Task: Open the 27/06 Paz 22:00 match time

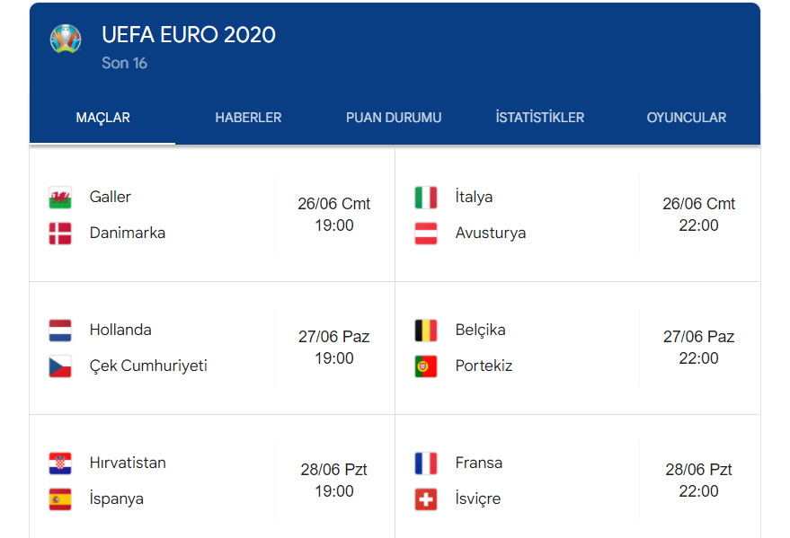Action: click(698, 348)
